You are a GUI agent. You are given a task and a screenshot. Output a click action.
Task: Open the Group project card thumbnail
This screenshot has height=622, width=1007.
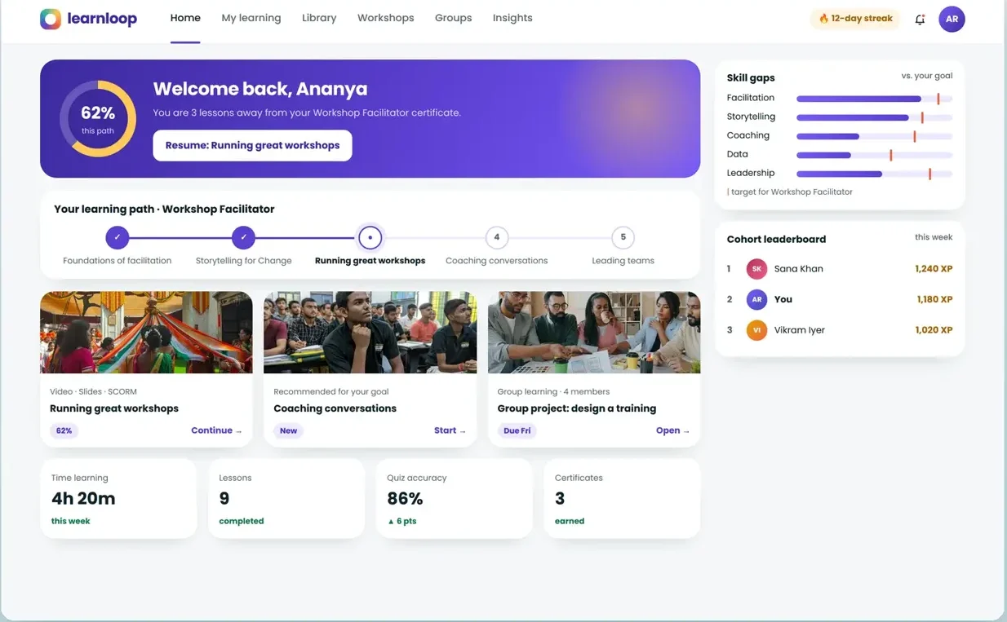point(594,333)
